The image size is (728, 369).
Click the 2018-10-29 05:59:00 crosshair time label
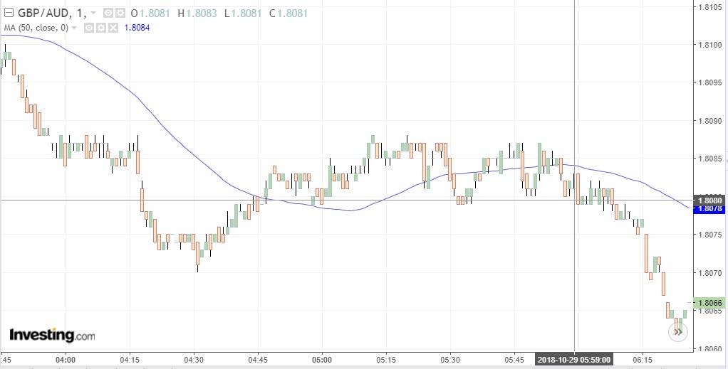coord(576,360)
